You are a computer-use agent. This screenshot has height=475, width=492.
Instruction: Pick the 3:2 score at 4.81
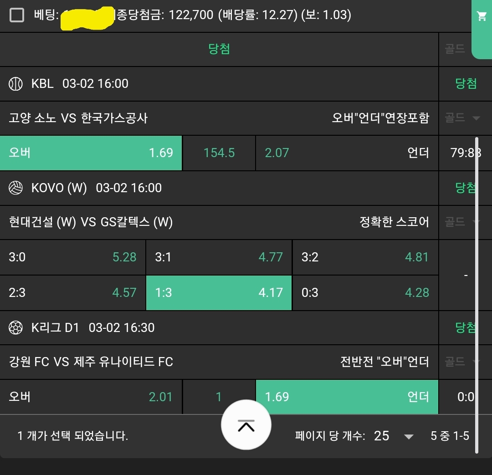click(365, 257)
